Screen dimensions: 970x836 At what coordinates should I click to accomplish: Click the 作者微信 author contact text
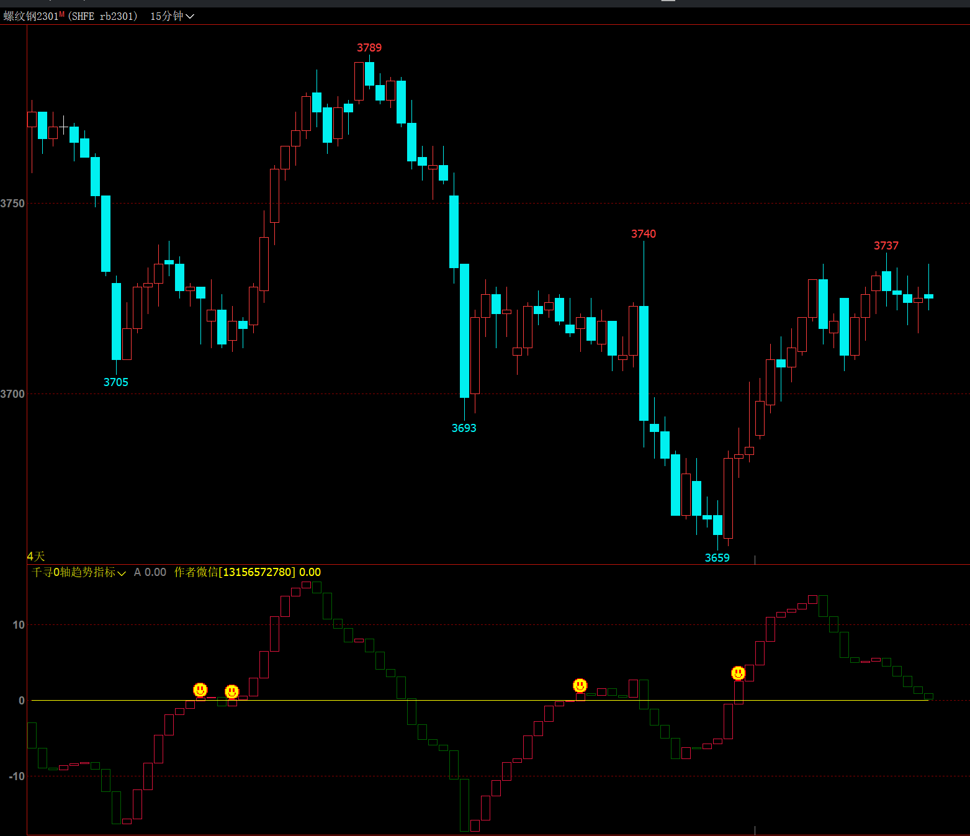(248, 572)
